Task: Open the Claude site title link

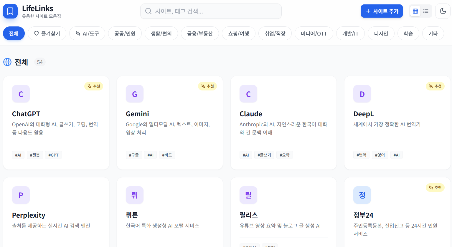Action: [251, 114]
